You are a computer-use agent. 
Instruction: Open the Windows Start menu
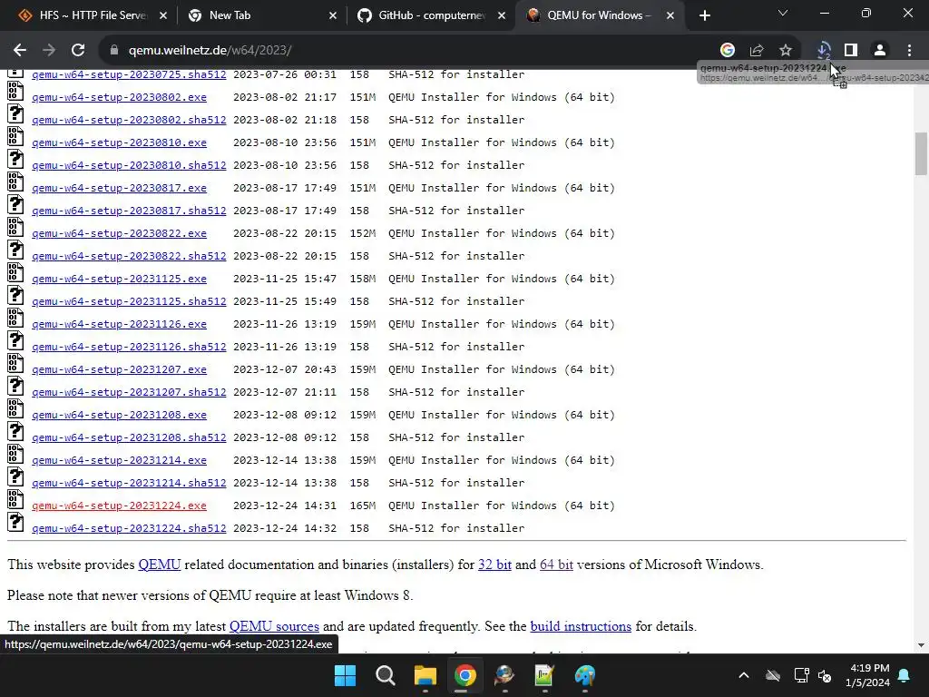(x=346, y=675)
